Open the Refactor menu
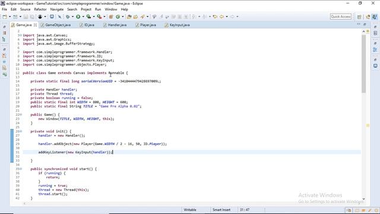The image size is (380, 214). (40, 10)
